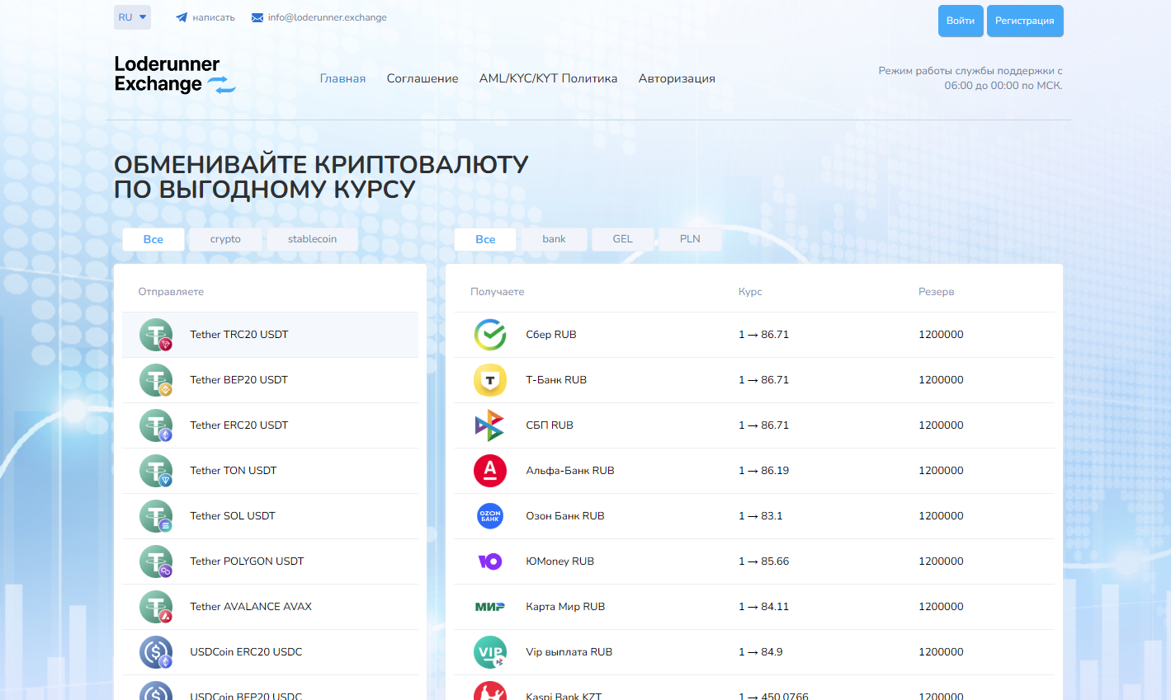
Task: Click the ЮMoney purple logo icon
Action: click(x=490, y=561)
